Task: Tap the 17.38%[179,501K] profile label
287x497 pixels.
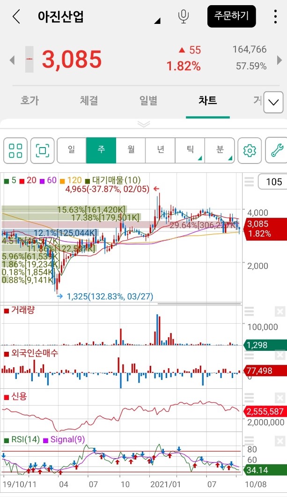Action: 105,217
